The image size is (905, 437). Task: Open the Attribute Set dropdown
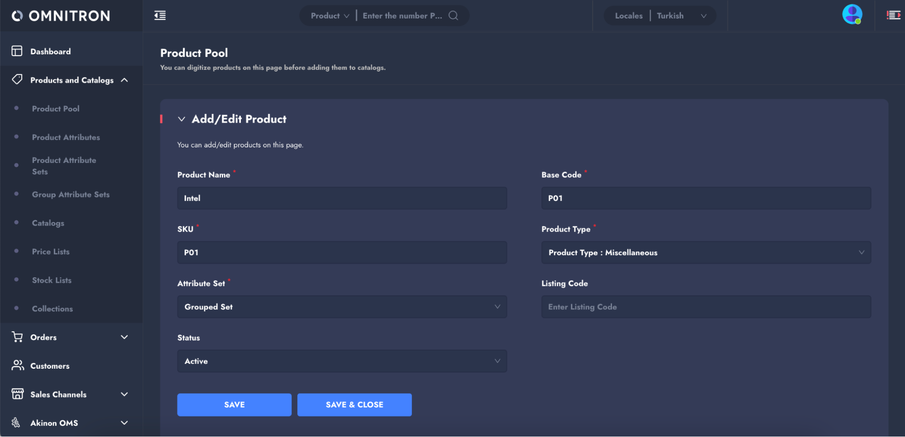point(342,307)
